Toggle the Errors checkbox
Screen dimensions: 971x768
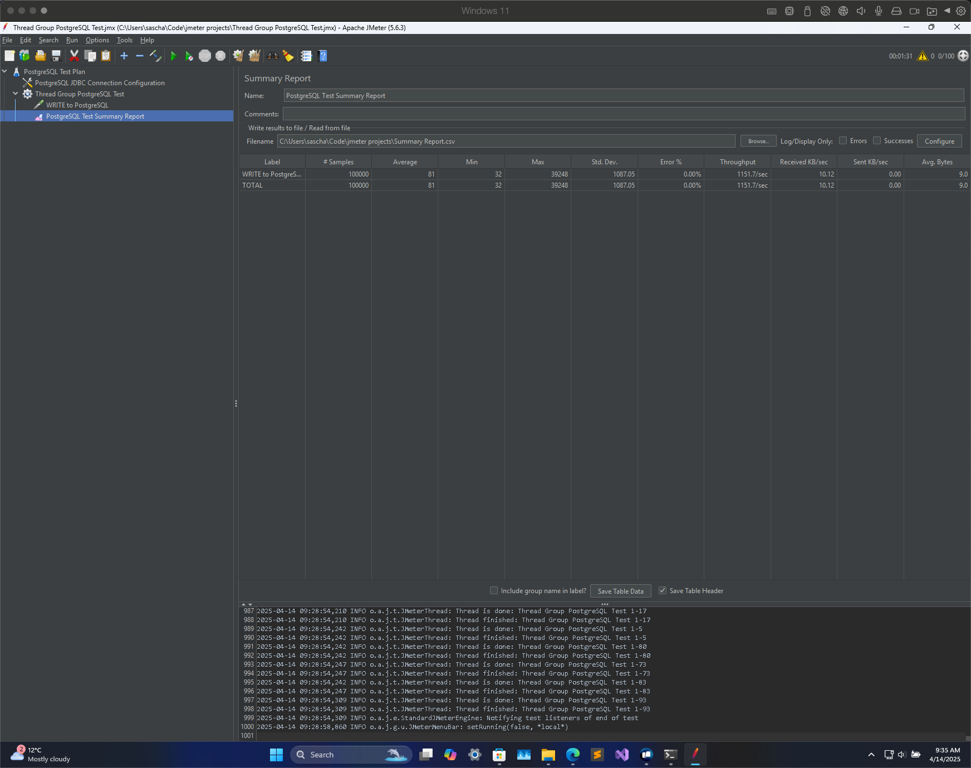pyautogui.click(x=843, y=141)
